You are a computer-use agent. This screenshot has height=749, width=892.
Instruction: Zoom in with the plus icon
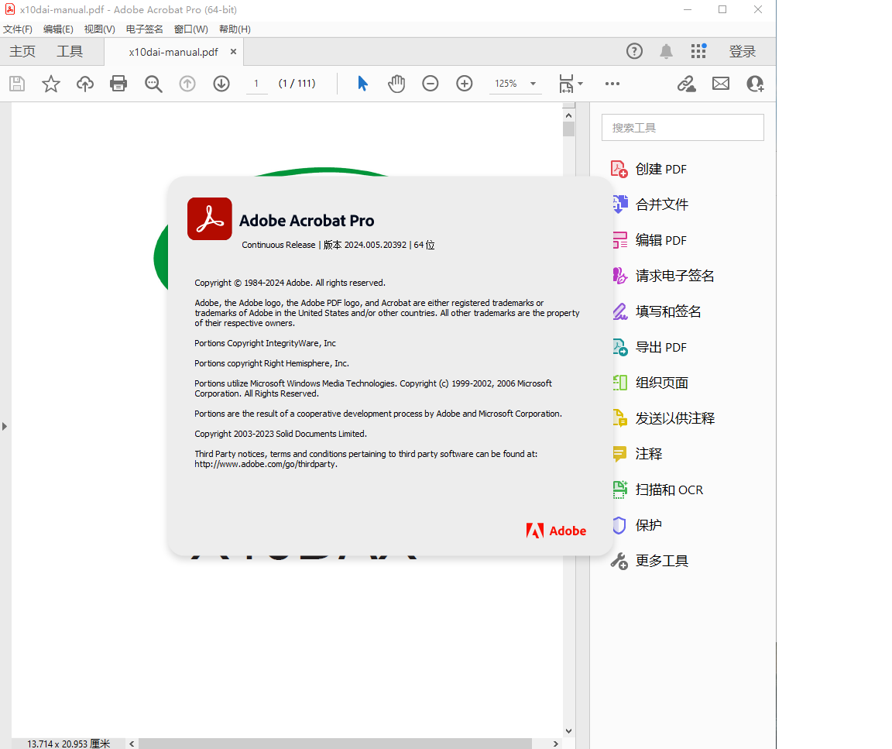pyautogui.click(x=465, y=84)
